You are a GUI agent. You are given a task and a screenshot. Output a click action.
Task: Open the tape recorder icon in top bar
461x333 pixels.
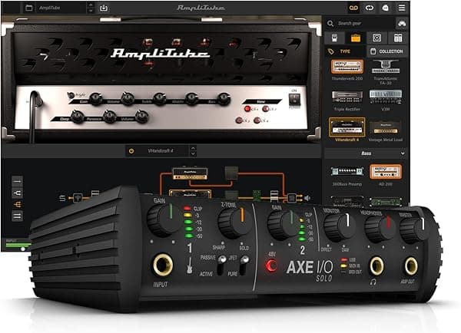tap(353, 8)
